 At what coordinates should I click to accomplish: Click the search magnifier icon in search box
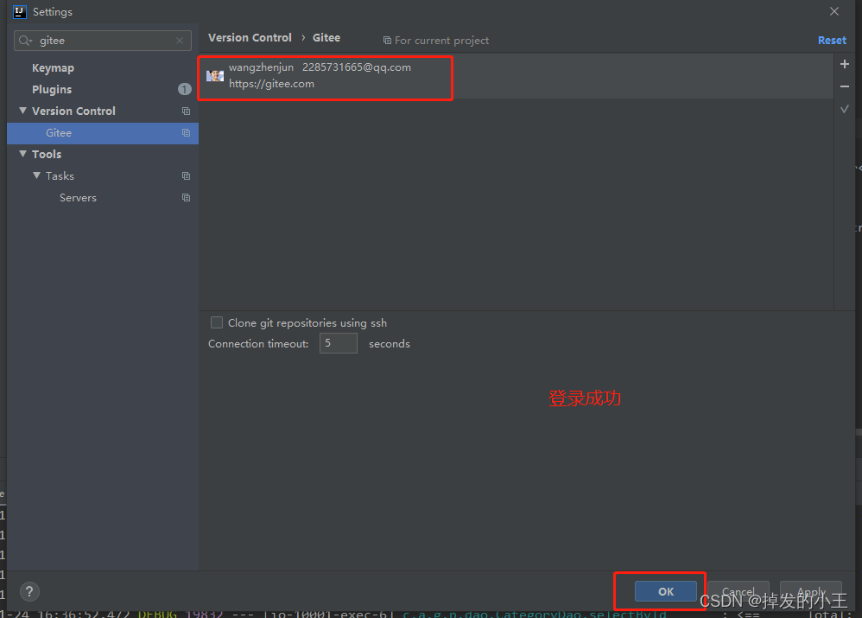25,41
